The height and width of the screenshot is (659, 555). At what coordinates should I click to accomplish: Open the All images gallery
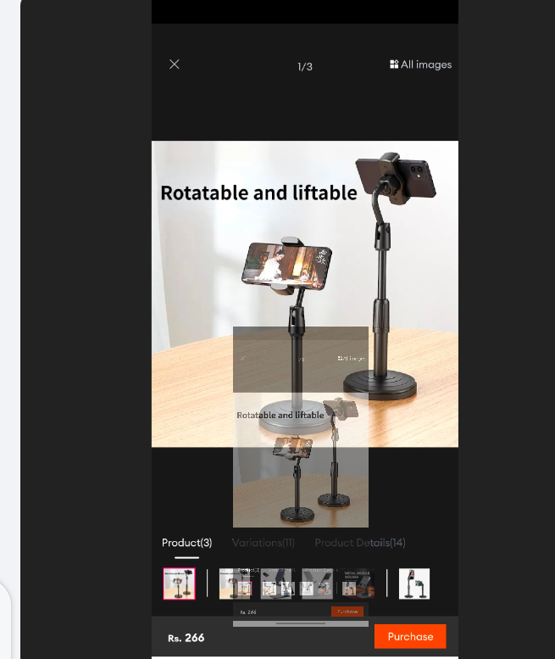[x=420, y=64]
